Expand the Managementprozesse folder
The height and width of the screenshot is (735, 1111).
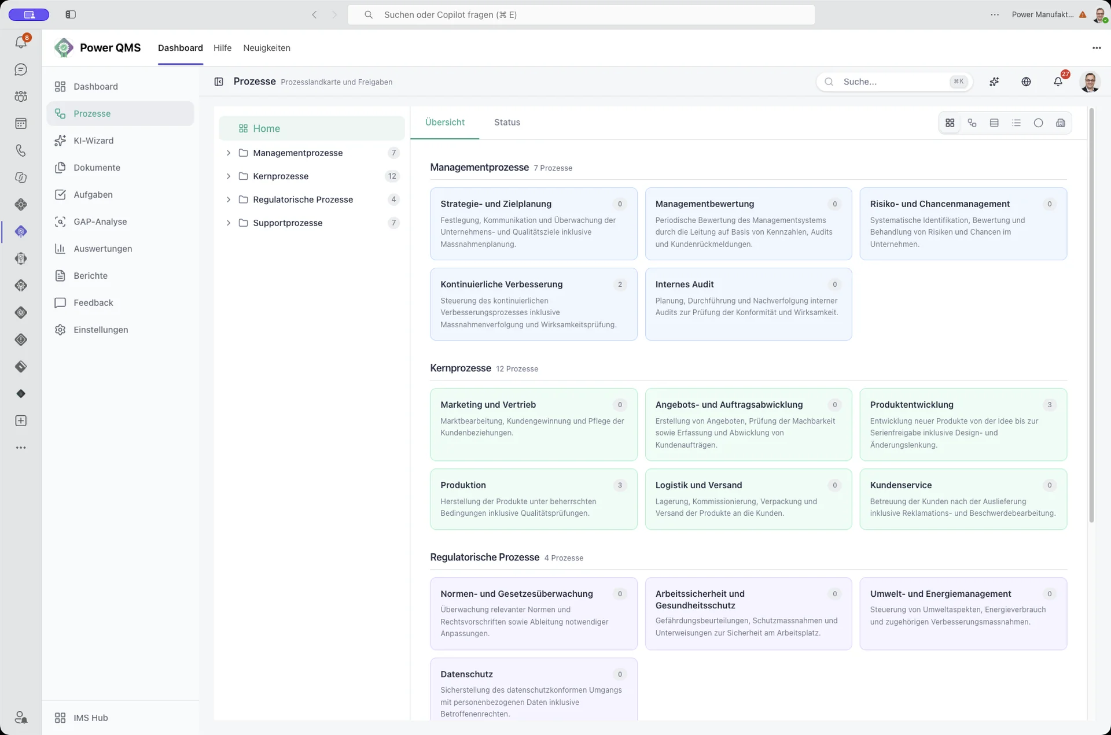coord(228,153)
